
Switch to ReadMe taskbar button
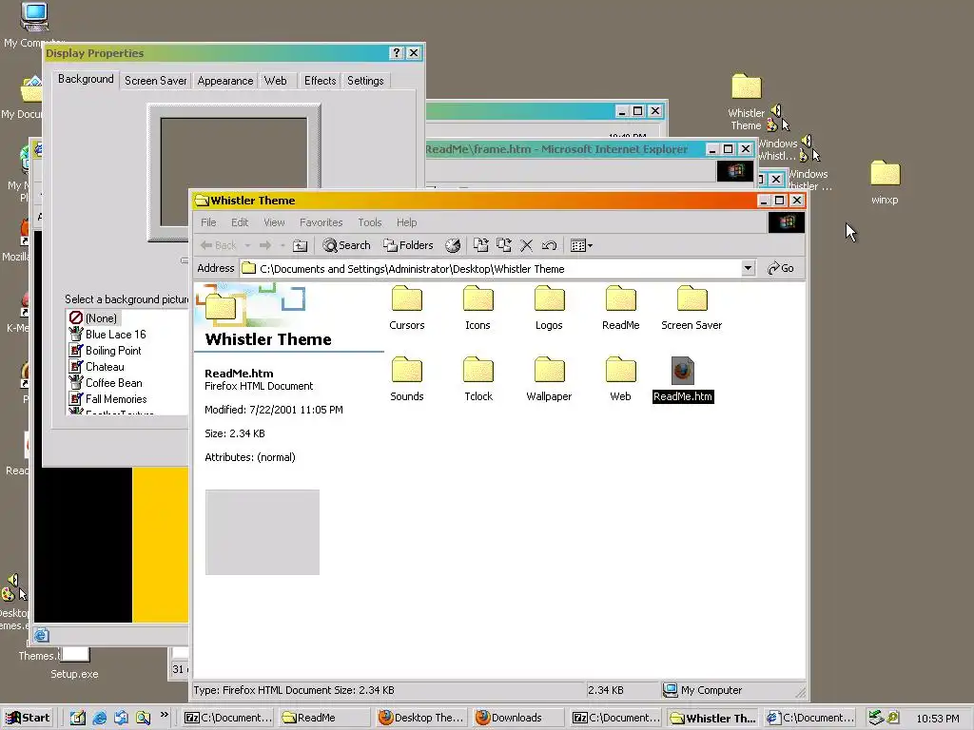click(323, 718)
